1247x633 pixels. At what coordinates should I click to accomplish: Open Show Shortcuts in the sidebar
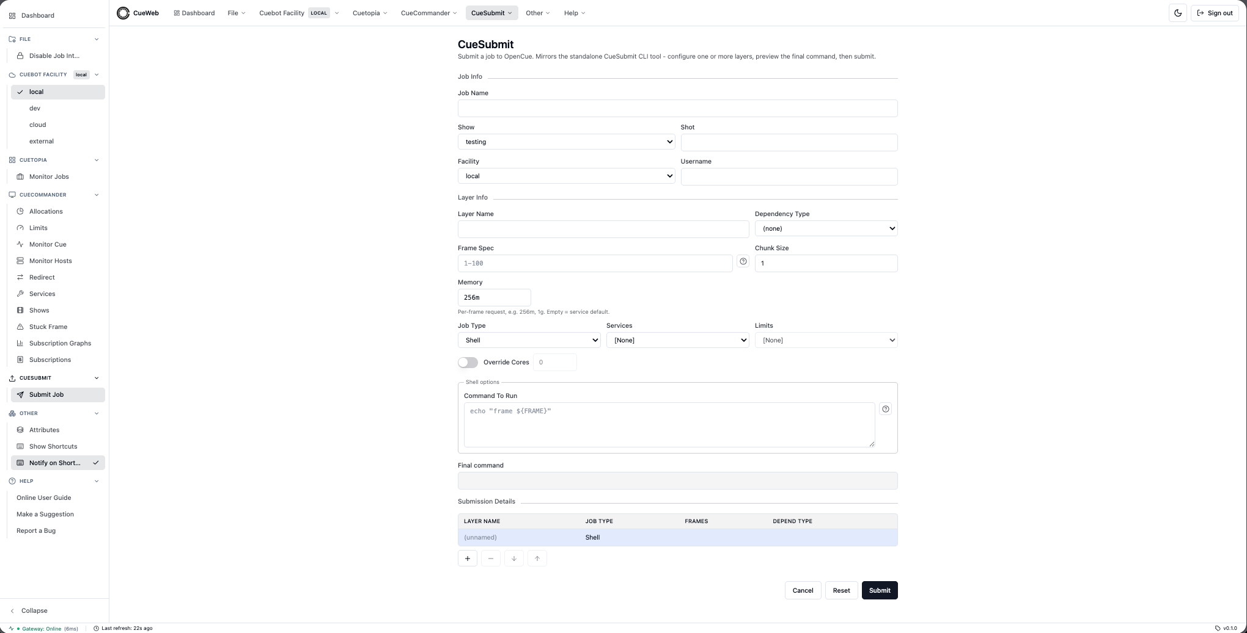pyautogui.click(x=58, y=446)
